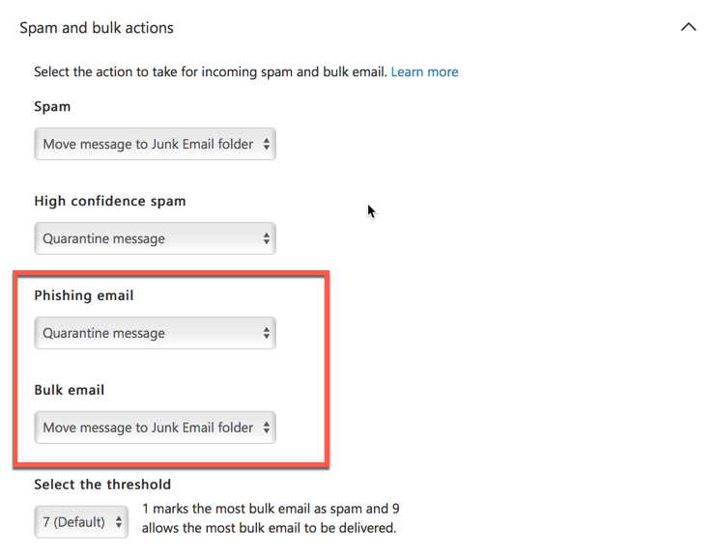Click the Spam field label

[x=52, y=106]
